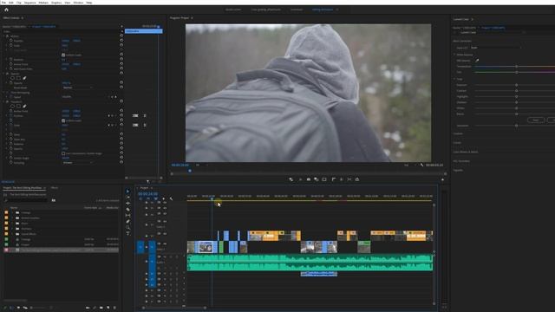
Task: Click the New Bin icon in Project panel
Action: [101, 308]
